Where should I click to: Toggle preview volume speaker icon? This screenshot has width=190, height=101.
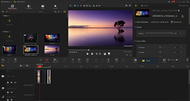click(x=130, y=6)
